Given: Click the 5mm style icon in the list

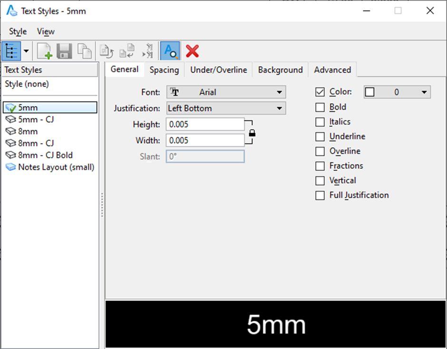Looking at the screenshot, I should click(x=11, y=108).
